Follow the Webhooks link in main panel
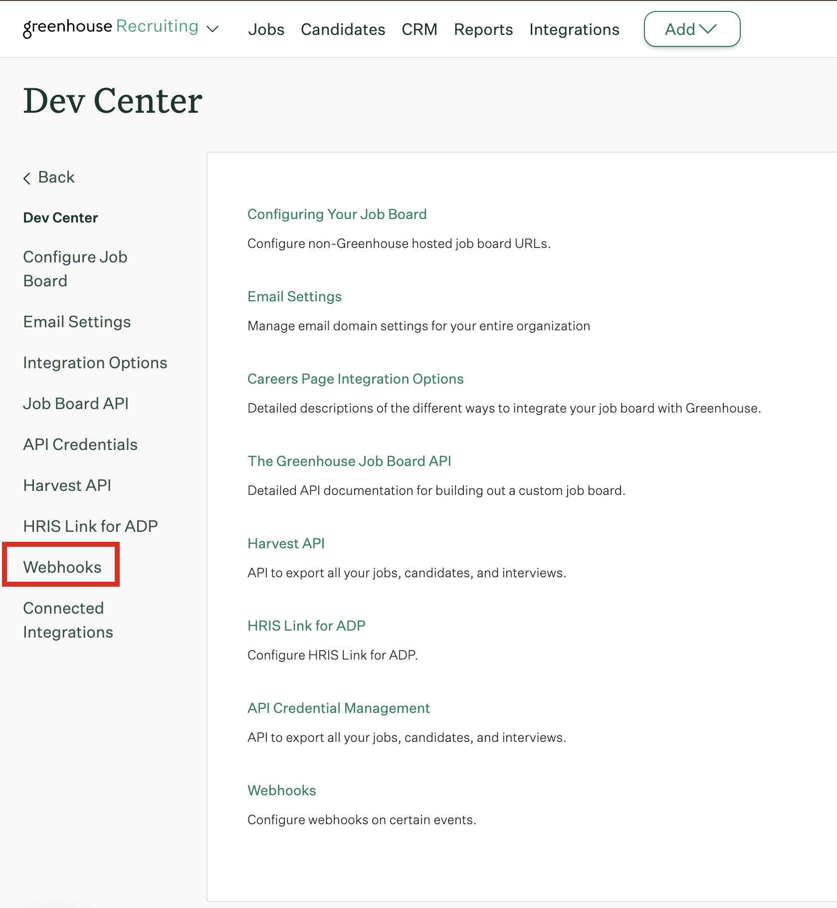The width and height of the screenshot is (837, 908). pos(282,790)
